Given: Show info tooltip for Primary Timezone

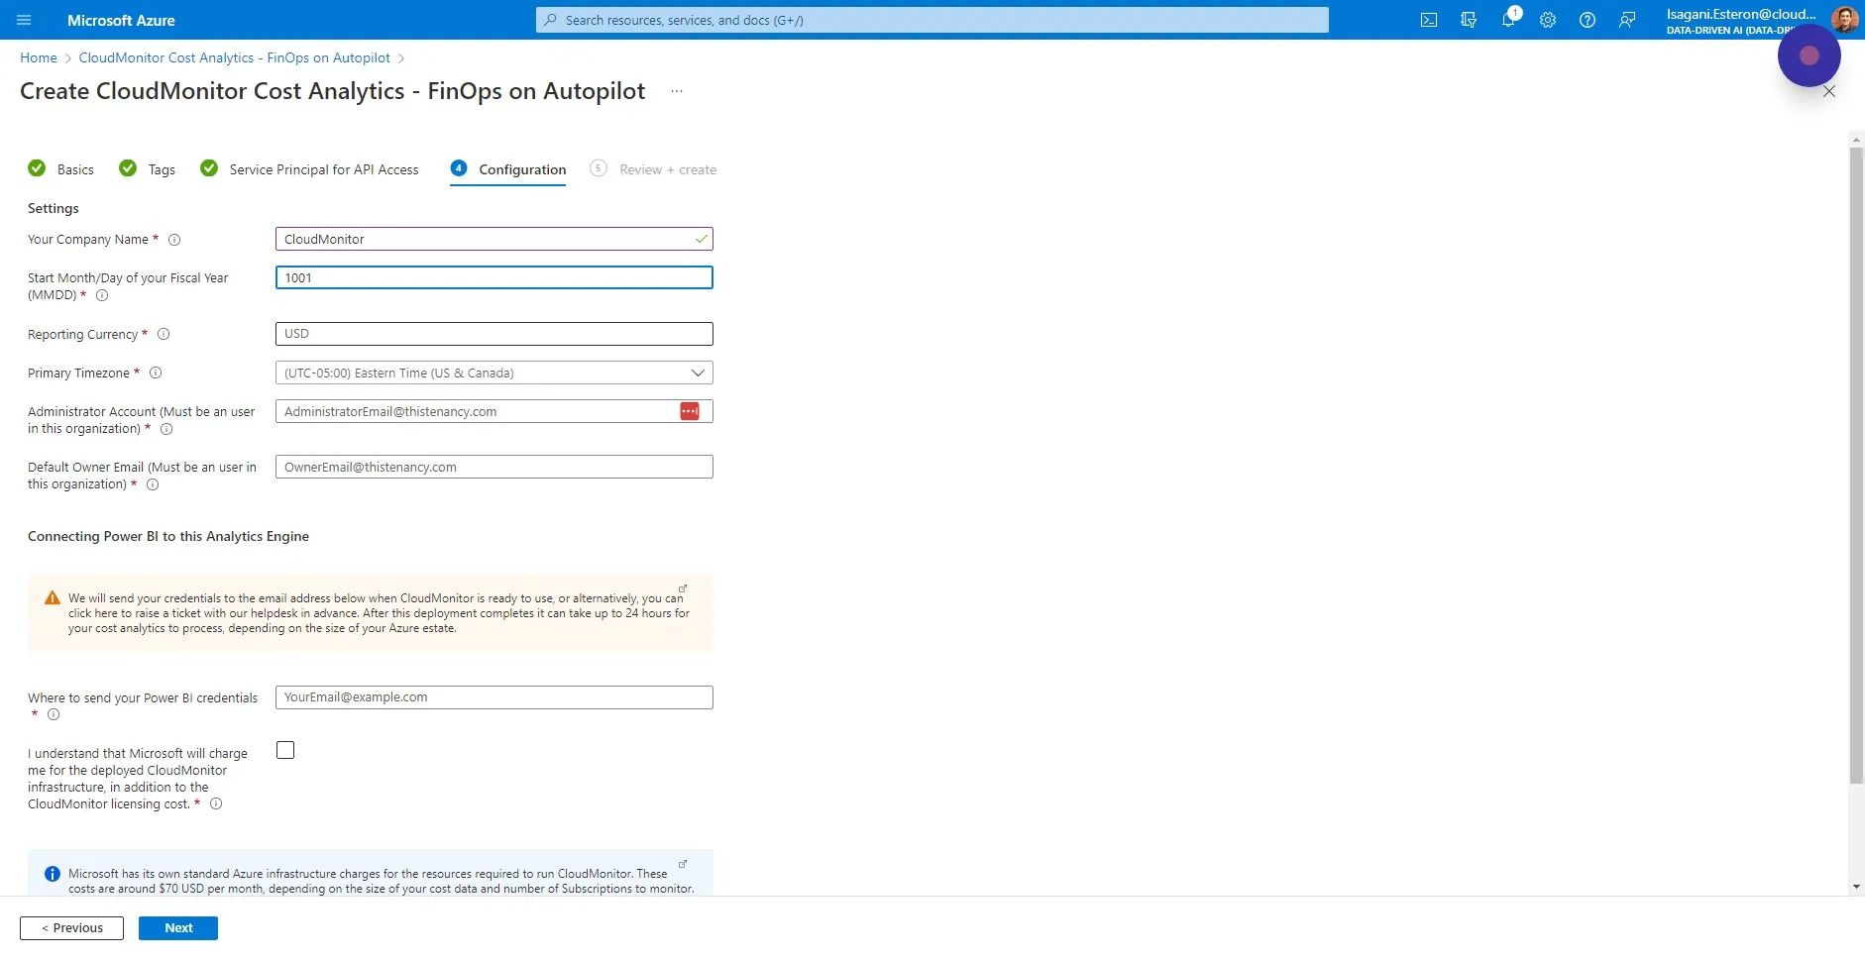Looking at the screenshot, I should click(x=156, y=373).
